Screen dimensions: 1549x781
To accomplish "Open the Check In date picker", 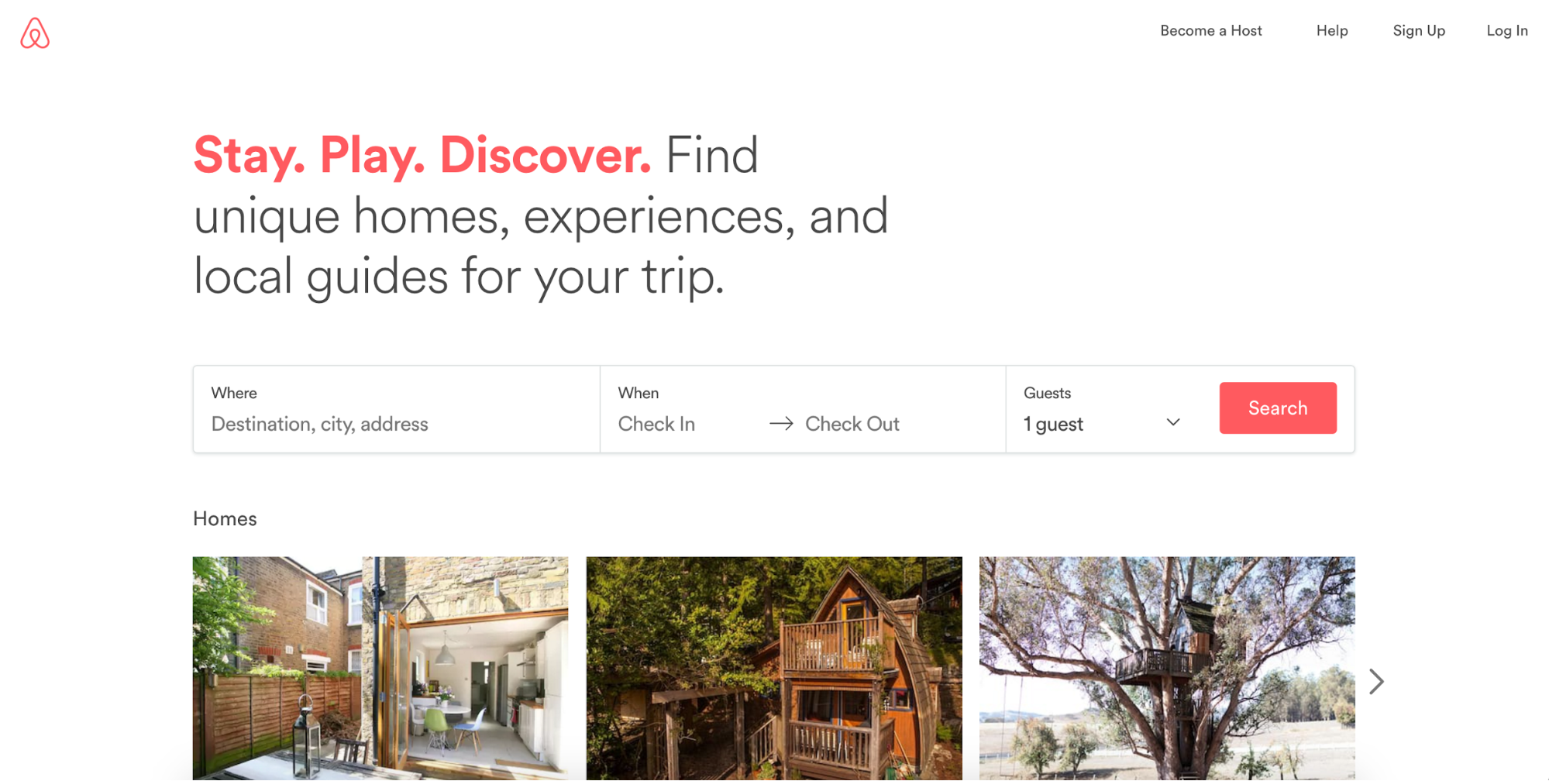I will (x=656, y=424).
